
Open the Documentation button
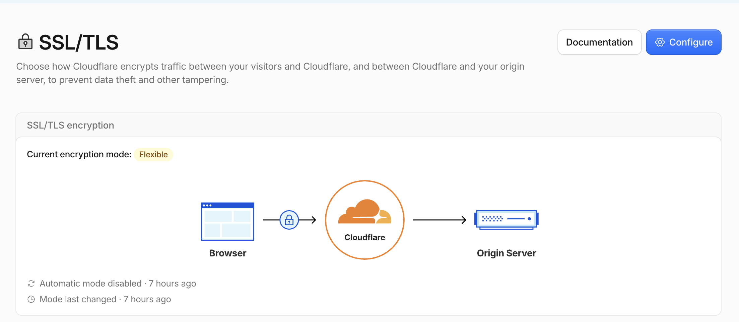pos(599,42)
